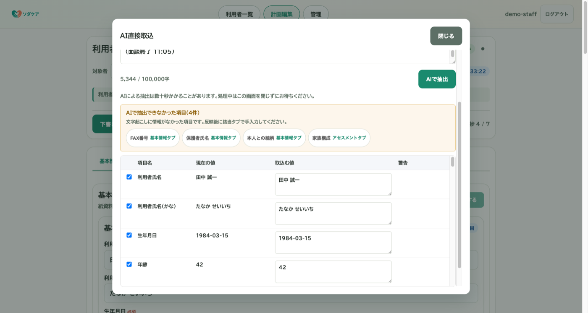Close the AI直接取込 dialog with 閉じる
The width and height of the screenshot is (588, 313).
tap(446, 36)
